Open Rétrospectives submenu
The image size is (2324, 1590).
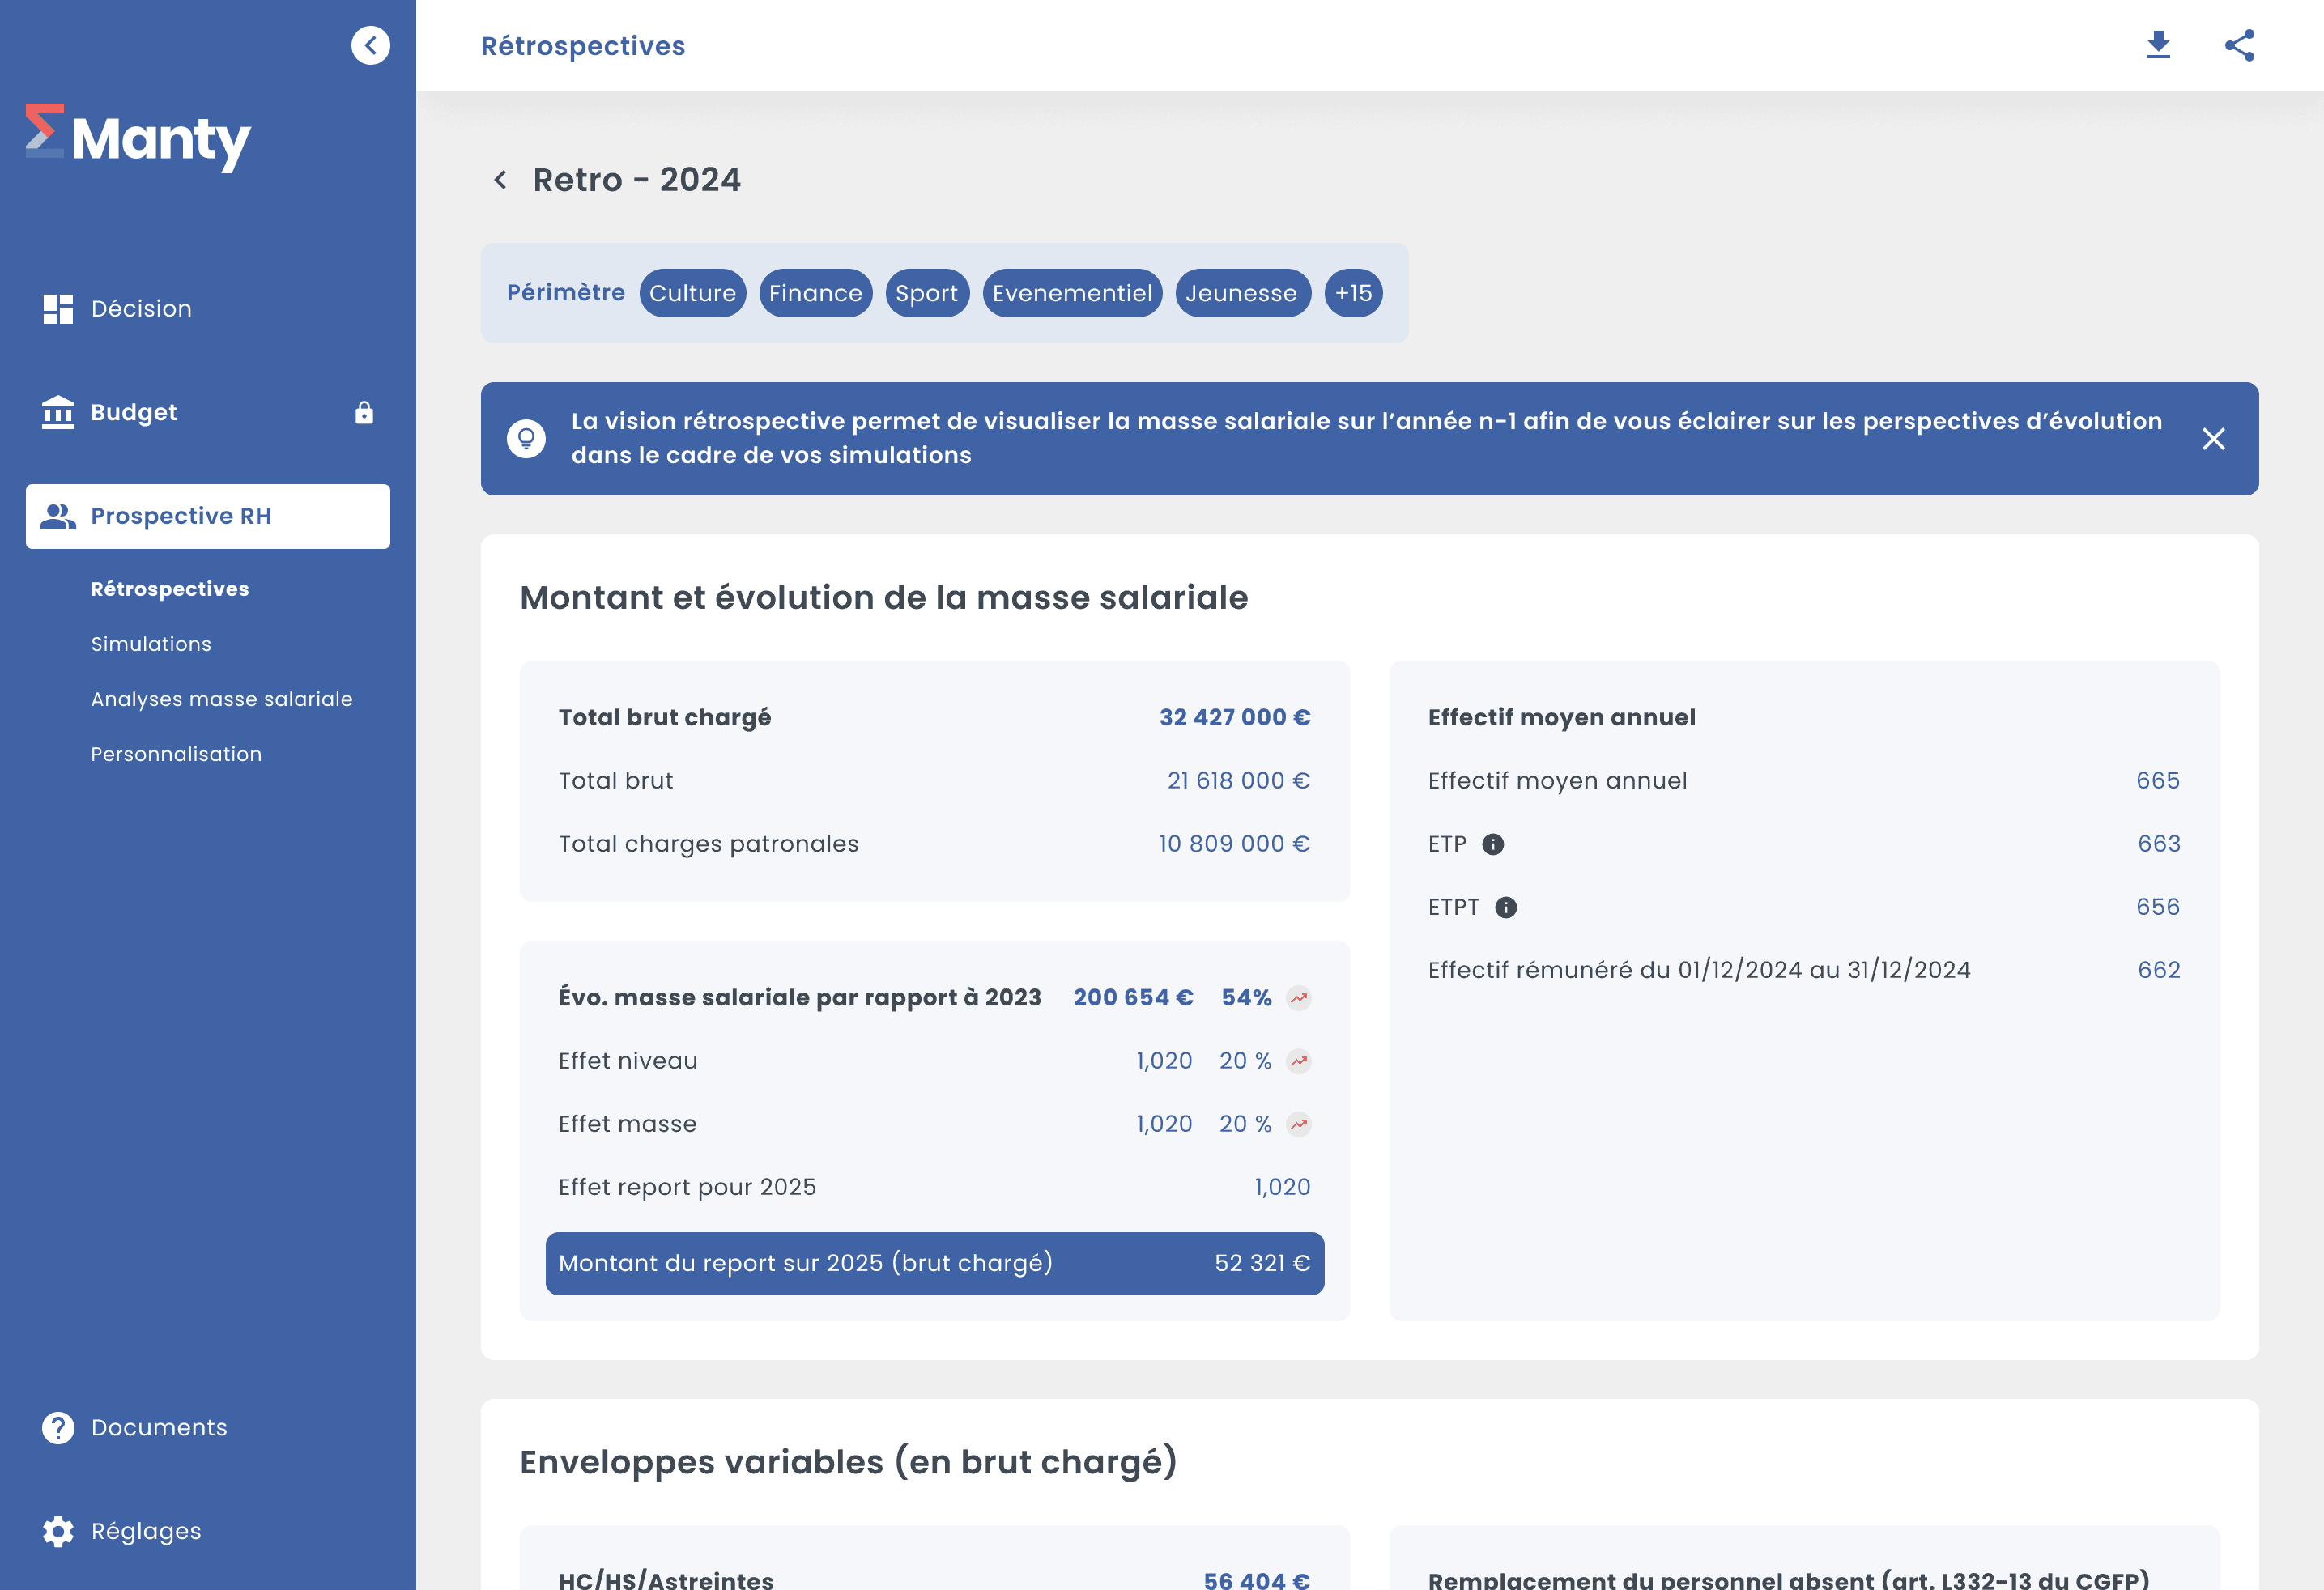click(170, 589)
